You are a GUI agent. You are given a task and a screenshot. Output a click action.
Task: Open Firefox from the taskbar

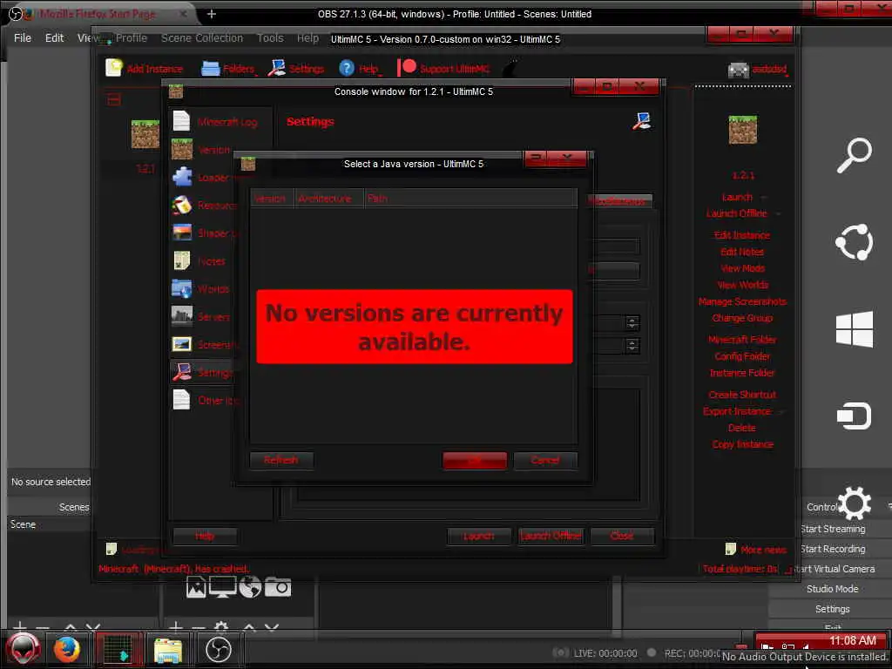pos(67,650)
